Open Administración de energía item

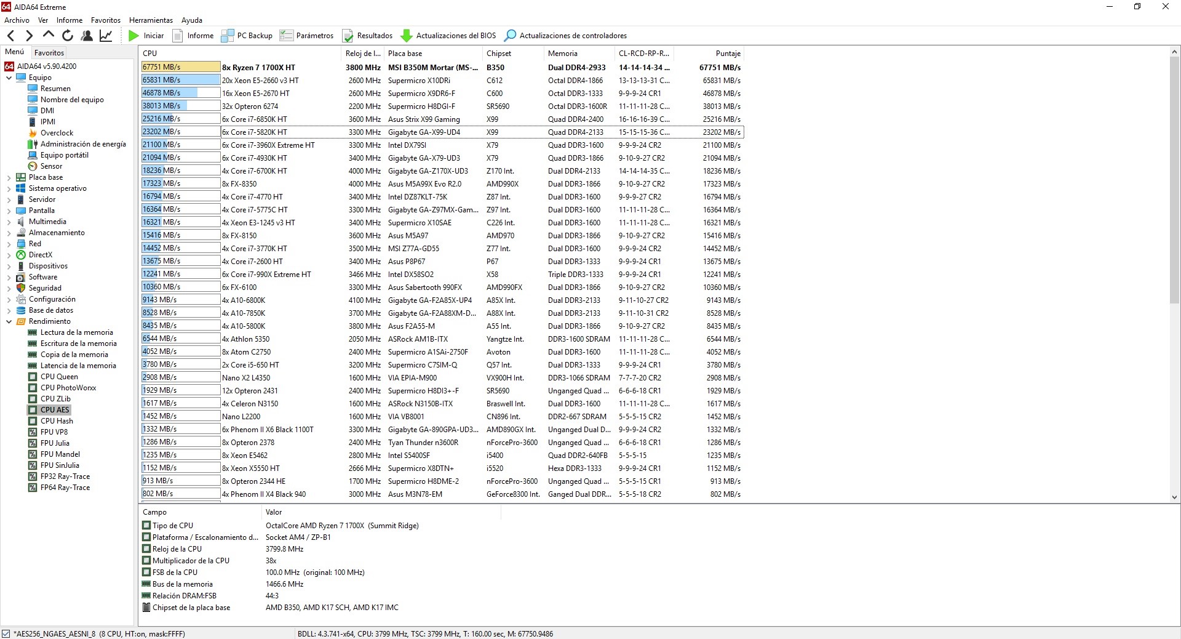tap(83, 144)
